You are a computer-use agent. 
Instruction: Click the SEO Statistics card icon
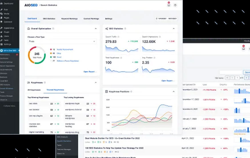[x=107, y=29]
